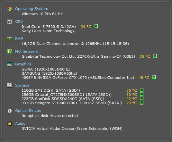Click the CPU temperature indicator icon
The image size is (172, 142).
click(x=96, y=26)
